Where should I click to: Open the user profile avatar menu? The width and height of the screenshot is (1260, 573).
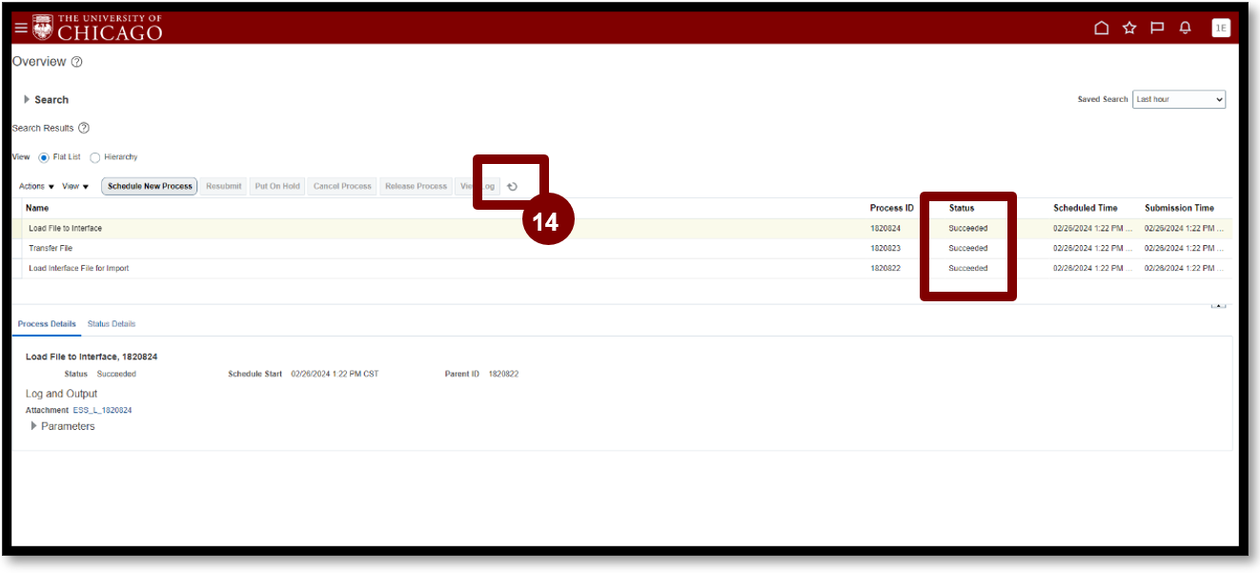pyautogui.click(x=1221, y=28)
